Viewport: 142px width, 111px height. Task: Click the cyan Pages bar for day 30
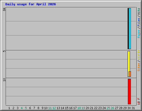pyautogui.click(x=130, y=29)
